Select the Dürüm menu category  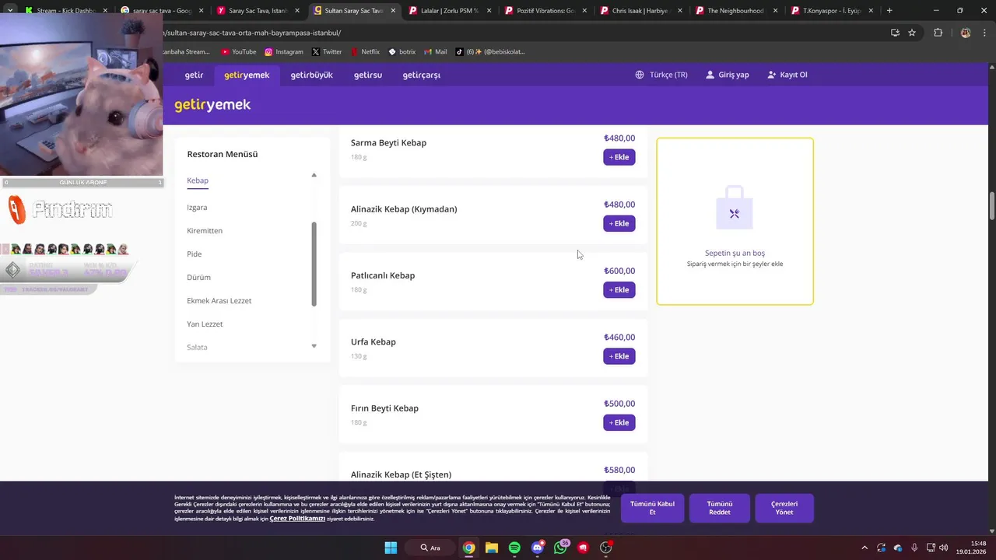coord(199,278)
